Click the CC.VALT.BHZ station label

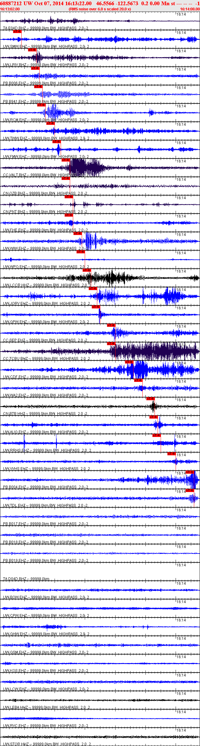tap(15, 175)
